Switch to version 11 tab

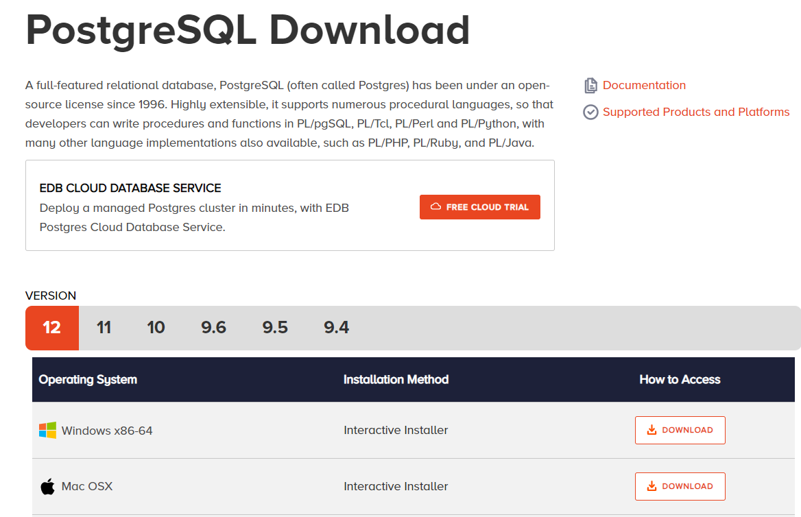(104, 328)
